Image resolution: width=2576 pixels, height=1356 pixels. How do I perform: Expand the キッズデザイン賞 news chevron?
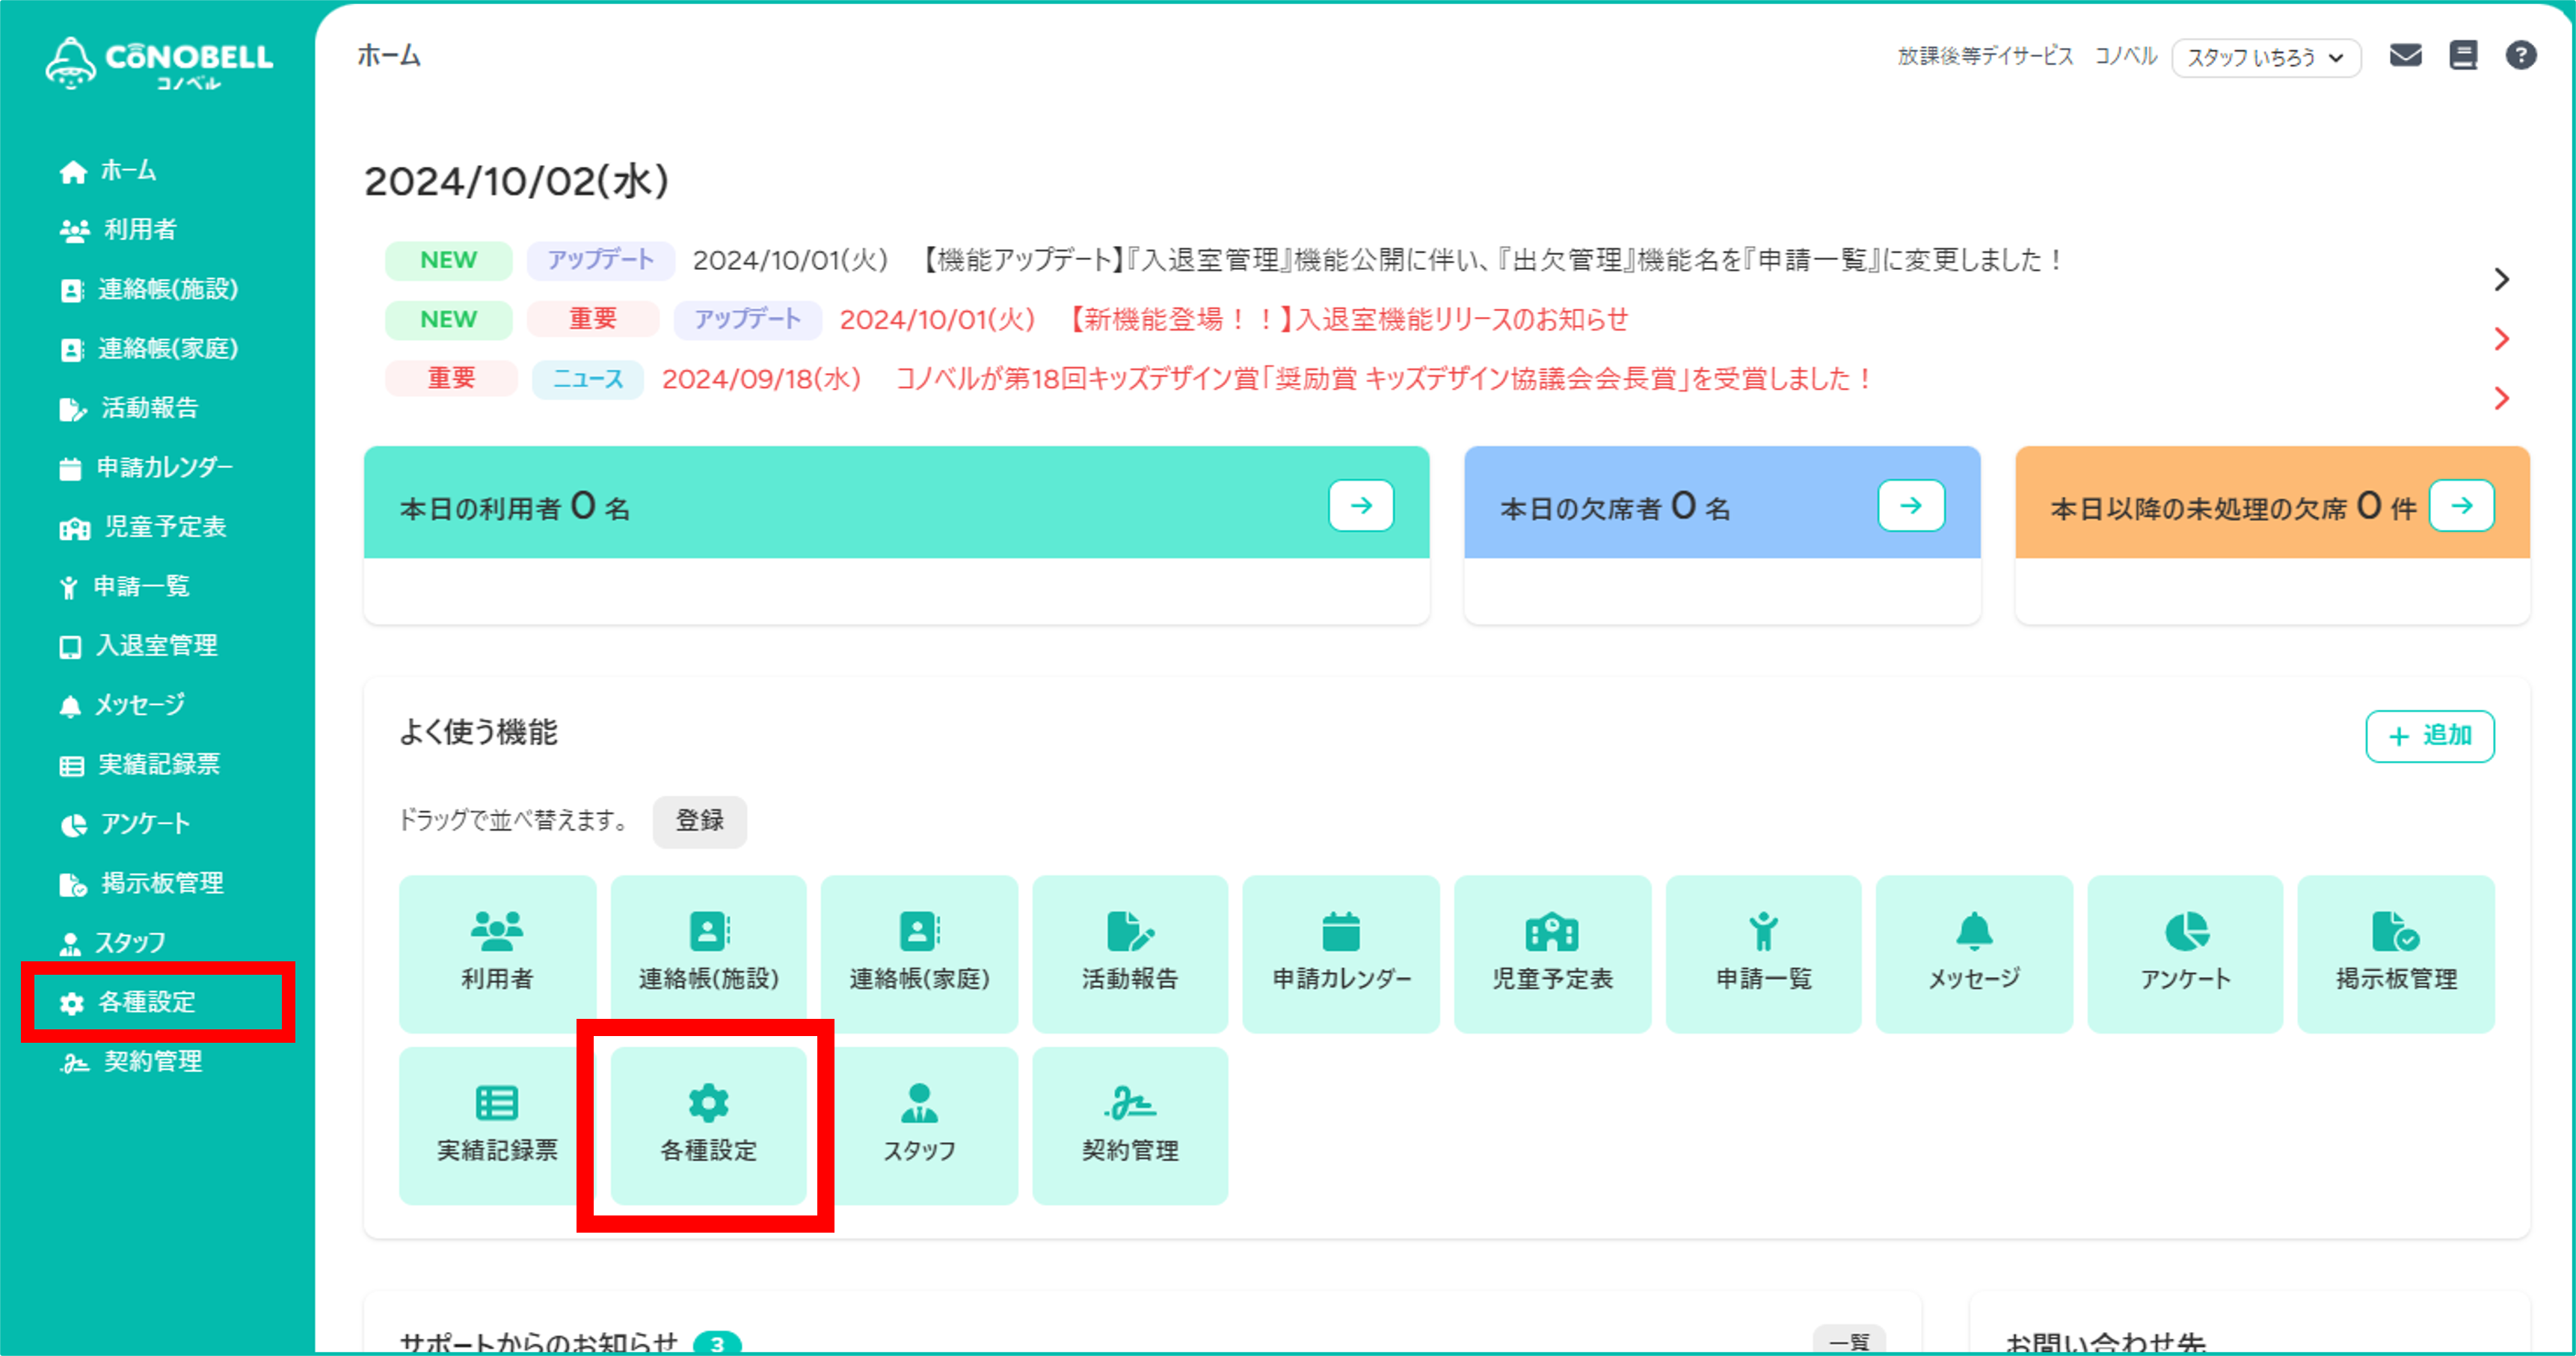[2501, 399]
